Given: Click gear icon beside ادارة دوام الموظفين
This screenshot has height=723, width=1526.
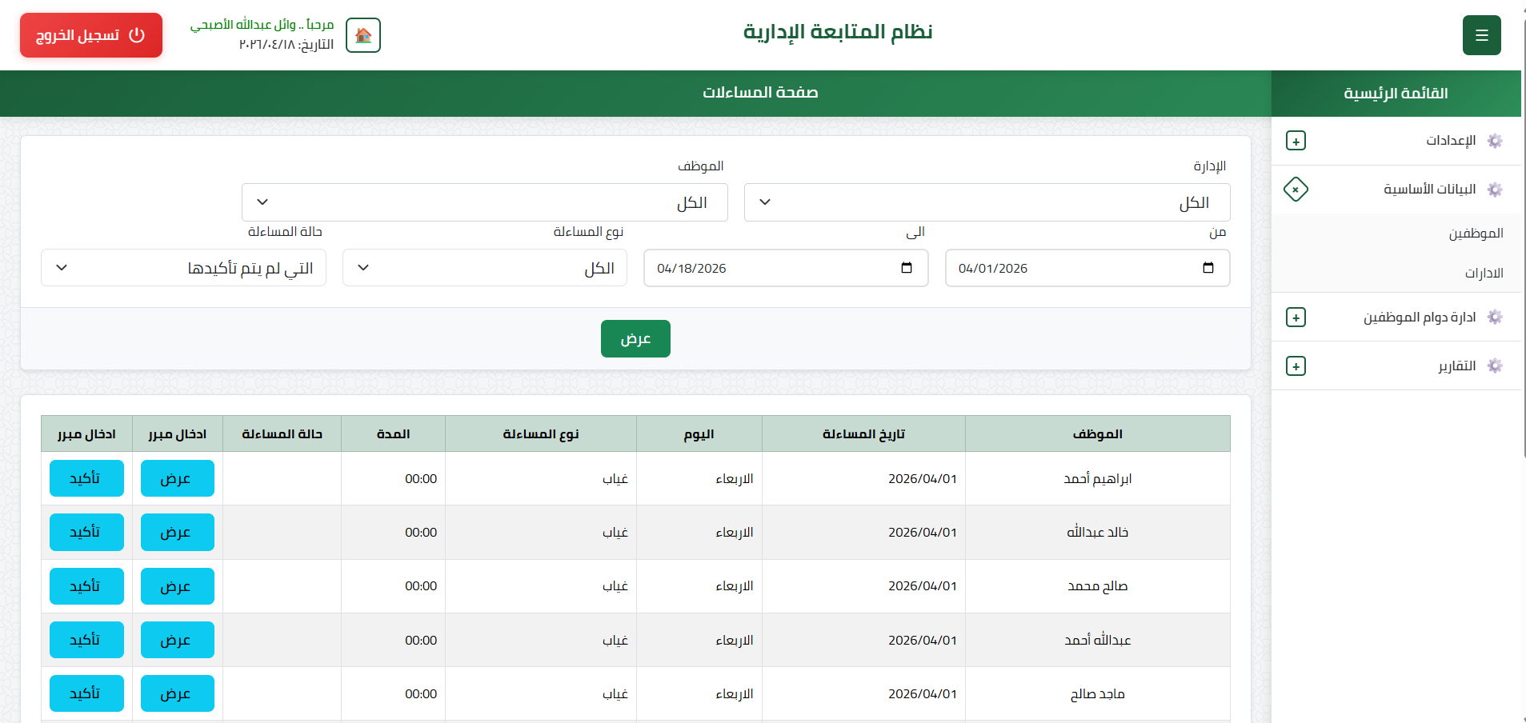Looking at the screenshot, I should pos(1495,318).
